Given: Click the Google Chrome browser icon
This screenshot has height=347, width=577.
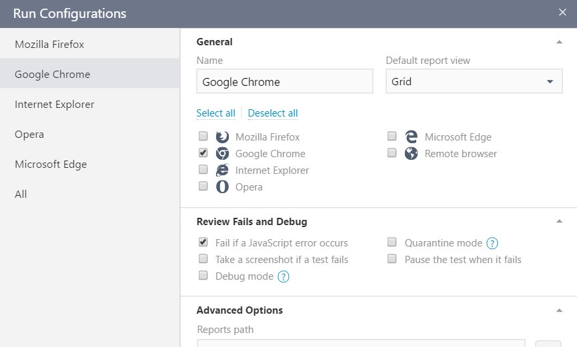Looking at the screenshot, I should tap(222, 154).
